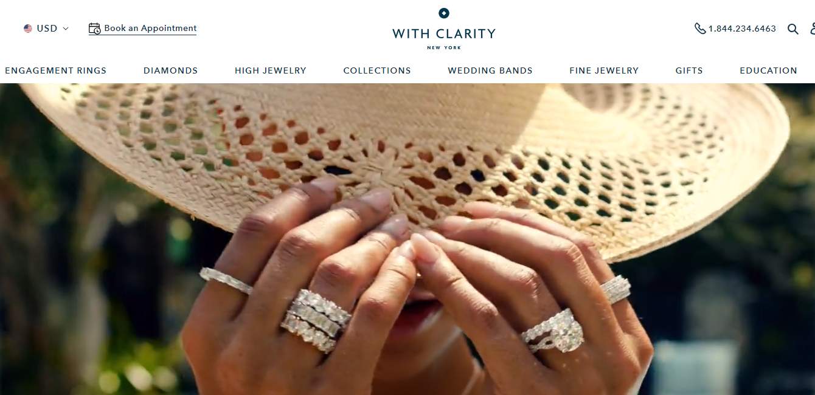The width and height of the screenshot is (815, 395).
Task: Go home via With Clarity wordmark
Action: pos(444,34)
